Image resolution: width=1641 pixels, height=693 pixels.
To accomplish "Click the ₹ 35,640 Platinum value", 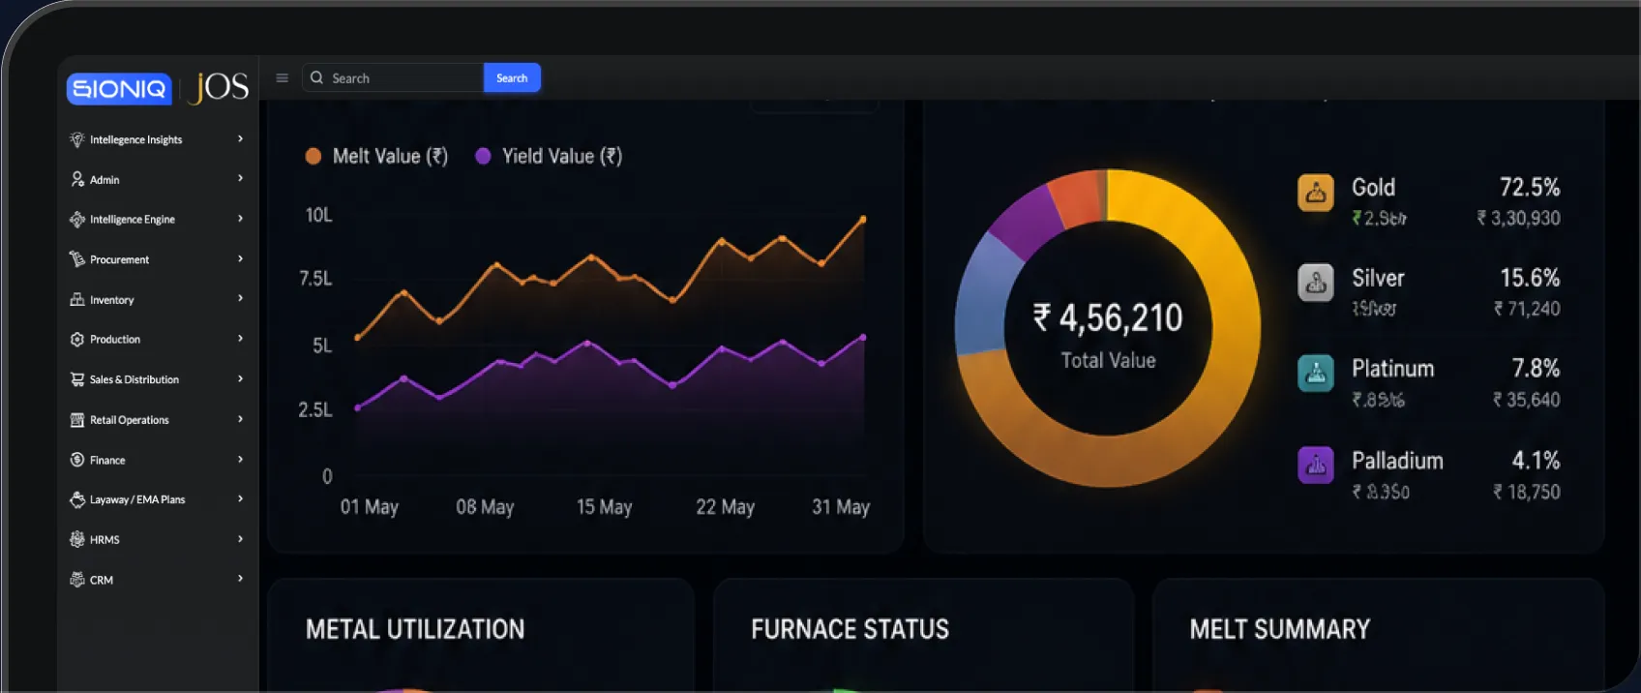I will pyautogui.click(x=1527, y=400).
